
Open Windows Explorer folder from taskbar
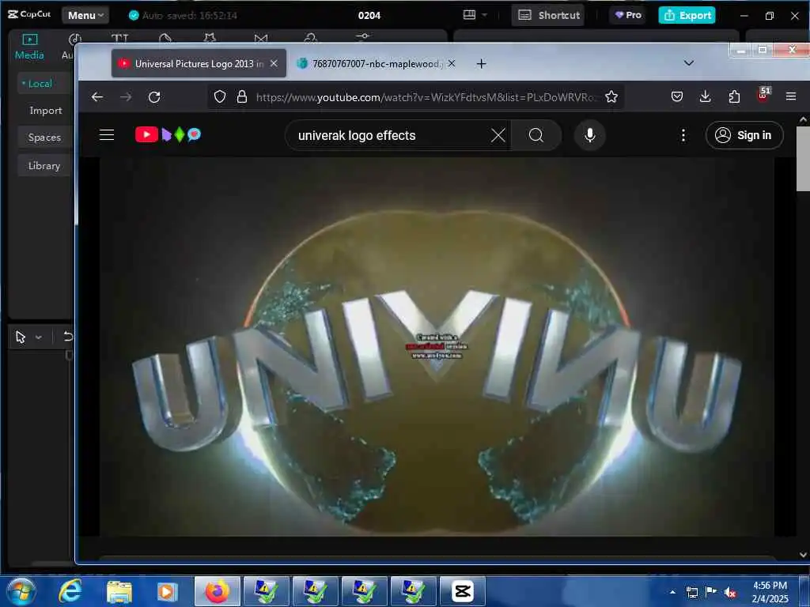[x=119, y=591]
